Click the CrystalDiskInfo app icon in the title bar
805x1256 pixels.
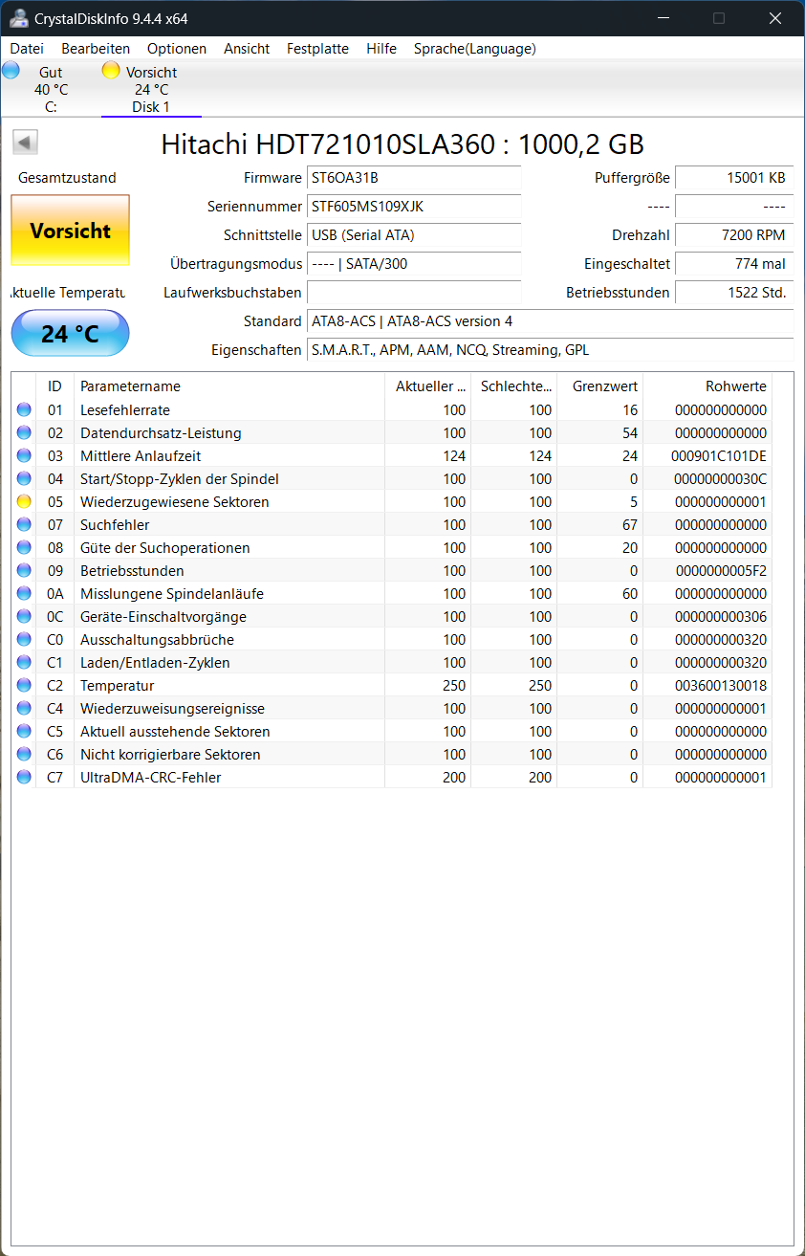tap(18, 18)
